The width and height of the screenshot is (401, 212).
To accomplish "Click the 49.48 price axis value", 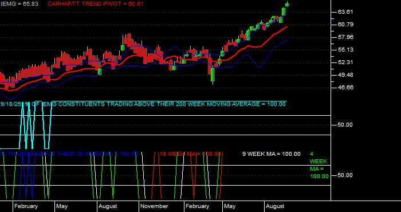I will pyautogui.click(x=345, y=75).
